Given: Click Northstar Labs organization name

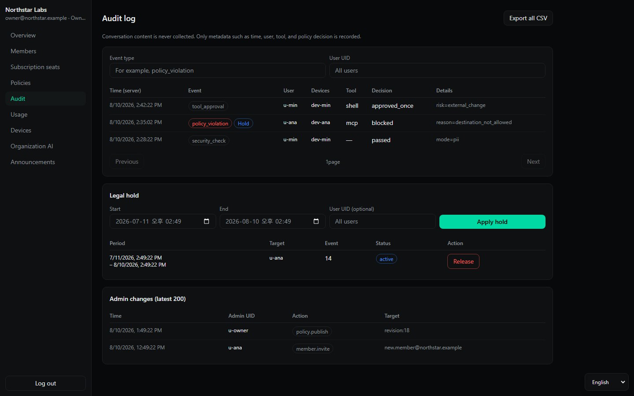Looking at the screenshot, I should tap(26, 10).
